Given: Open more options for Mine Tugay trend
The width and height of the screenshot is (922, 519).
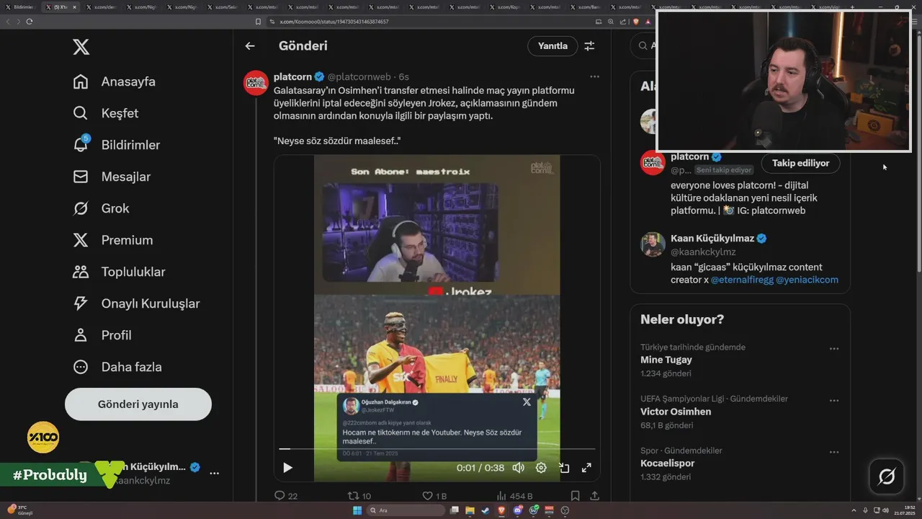Looking at the screenshot, I should pyautogui.click(x=833, y=349).
